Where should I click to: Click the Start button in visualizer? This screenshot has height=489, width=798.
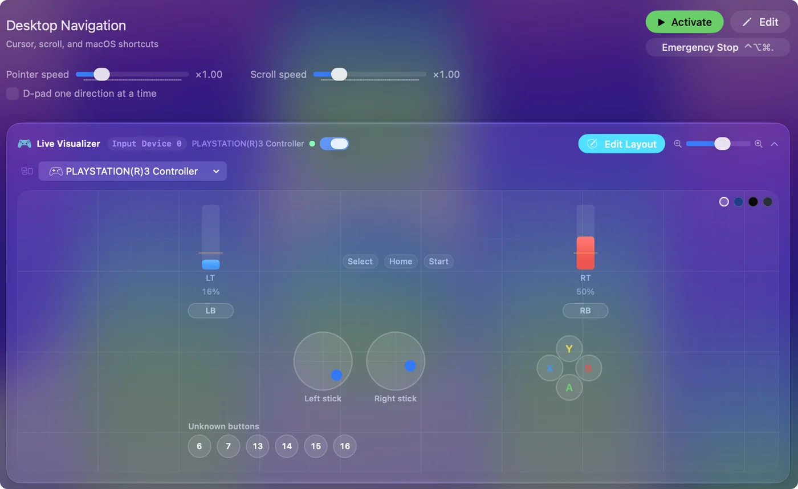[438, 262]
